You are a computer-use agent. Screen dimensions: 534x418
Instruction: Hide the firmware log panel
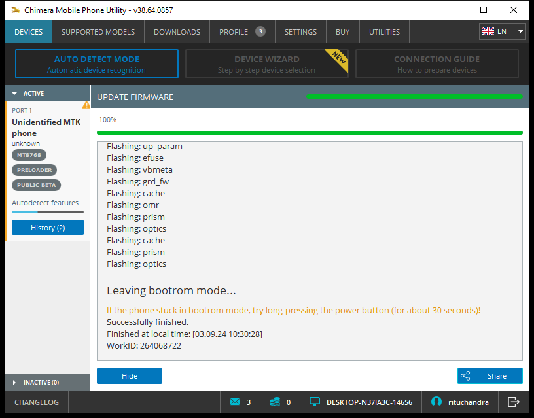pyautogui.click(x=130, y=376)
